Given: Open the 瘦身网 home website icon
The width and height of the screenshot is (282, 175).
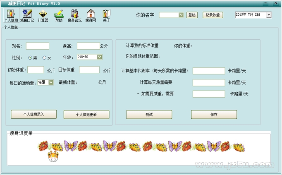Looking at the screenshot, I should [x=91, y=16].
